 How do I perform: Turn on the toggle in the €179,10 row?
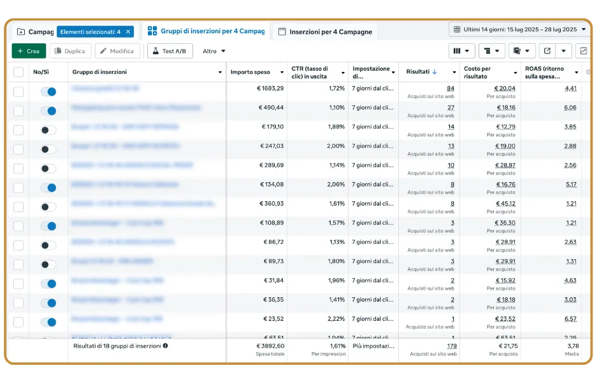coord(48,130)
